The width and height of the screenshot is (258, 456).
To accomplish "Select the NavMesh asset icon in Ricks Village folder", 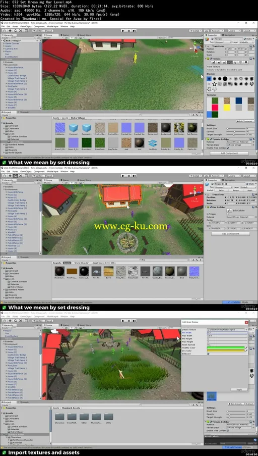I will point(152,142).
